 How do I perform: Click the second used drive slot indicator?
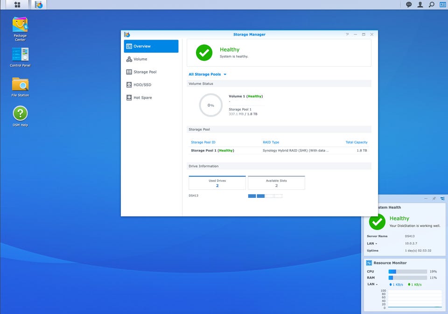coord(260,196)
